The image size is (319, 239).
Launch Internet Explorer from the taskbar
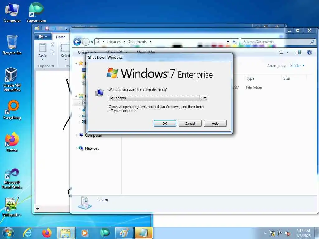(28, 233)
